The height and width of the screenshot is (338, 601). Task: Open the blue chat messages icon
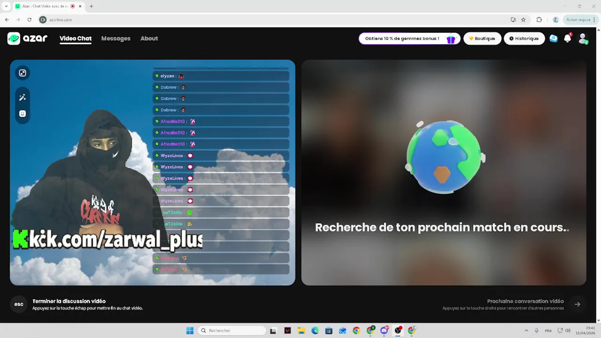pos(554,38)
